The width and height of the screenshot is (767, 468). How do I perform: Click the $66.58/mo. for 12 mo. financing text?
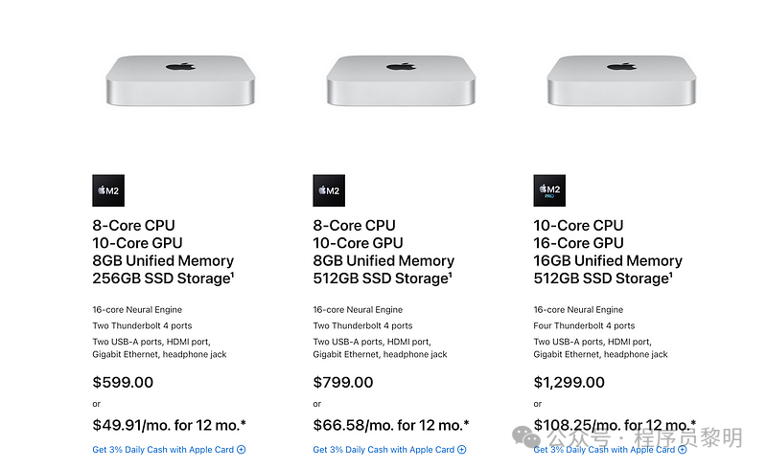[391, 426]
